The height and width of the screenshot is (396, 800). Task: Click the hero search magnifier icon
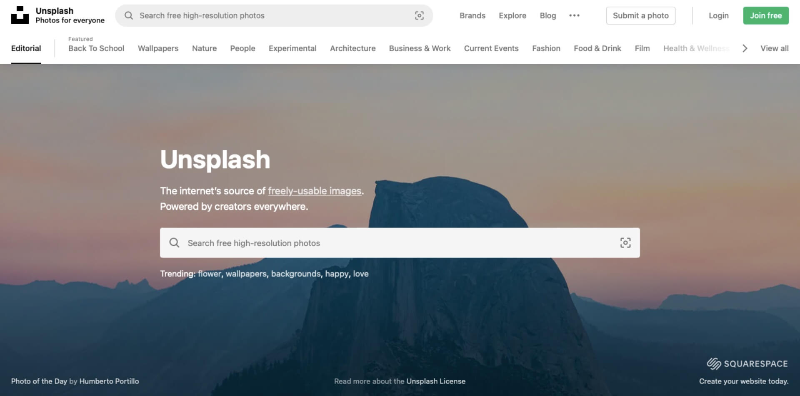pyautogui.click(x=174, y=243)
